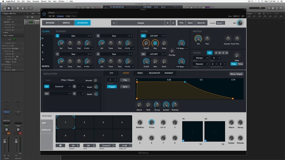Adjust the Coarse Tune knob
The image size is (285, 160).
pyautogui.click(x=228, y=39)
